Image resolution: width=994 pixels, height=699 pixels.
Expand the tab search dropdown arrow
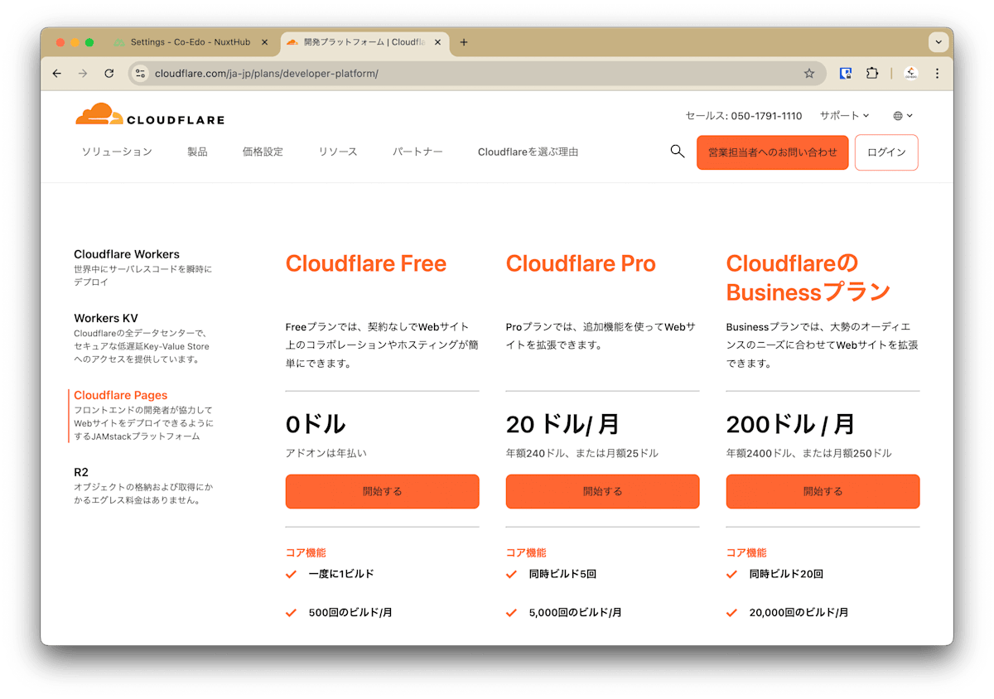coord(938,42)
